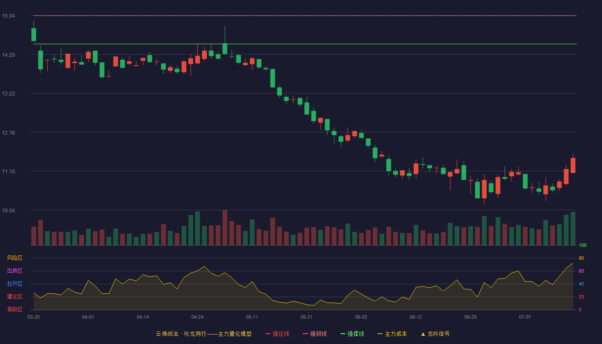Select the 低吸区 zone label
This screenshot has height=344, width=602.
tap(15, 309)
